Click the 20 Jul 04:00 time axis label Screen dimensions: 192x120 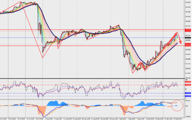coord(12,119)
